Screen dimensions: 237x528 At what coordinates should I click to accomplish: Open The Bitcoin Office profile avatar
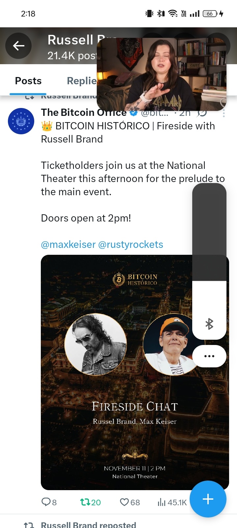coord(21,121)
